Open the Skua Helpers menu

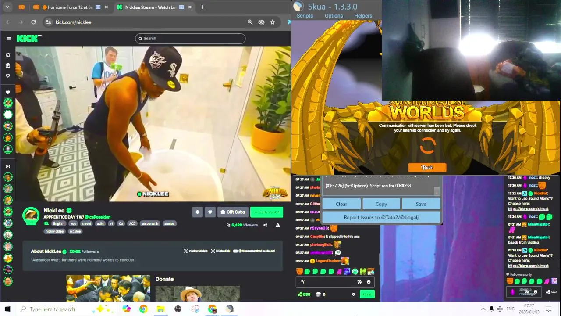[x=363, y=16]
